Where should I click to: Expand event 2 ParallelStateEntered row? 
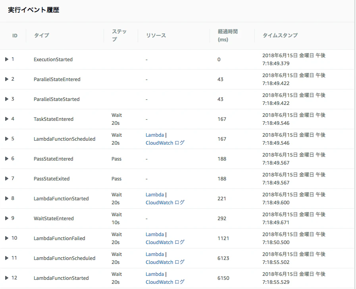click(7, 79)
